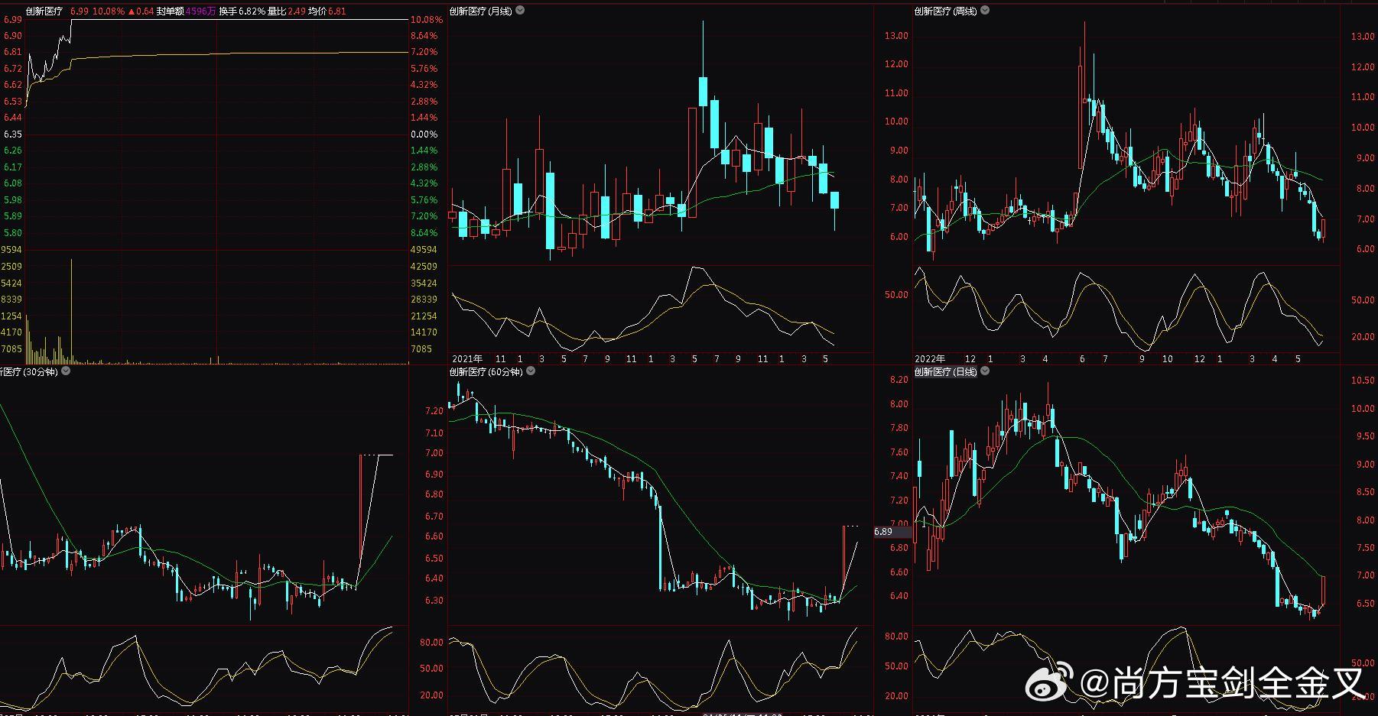This screenshot has width=1378, height=716.
Task: Click the 量比 2.49 value
Action: (286, 11)
